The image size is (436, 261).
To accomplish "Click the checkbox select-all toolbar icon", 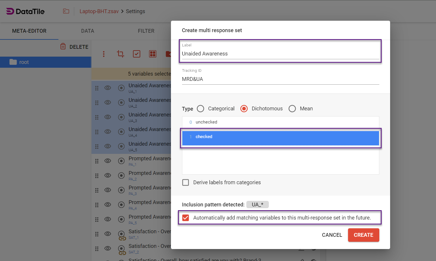I will (136, 54).
